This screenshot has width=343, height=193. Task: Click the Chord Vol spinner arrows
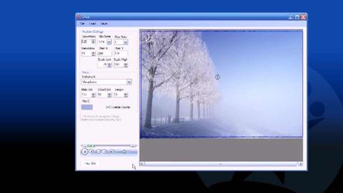pyautogui.click(x=109, y=95)
